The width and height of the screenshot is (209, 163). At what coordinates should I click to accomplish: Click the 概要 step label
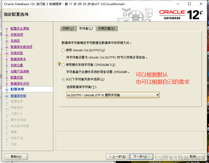(x=14, y=132)
